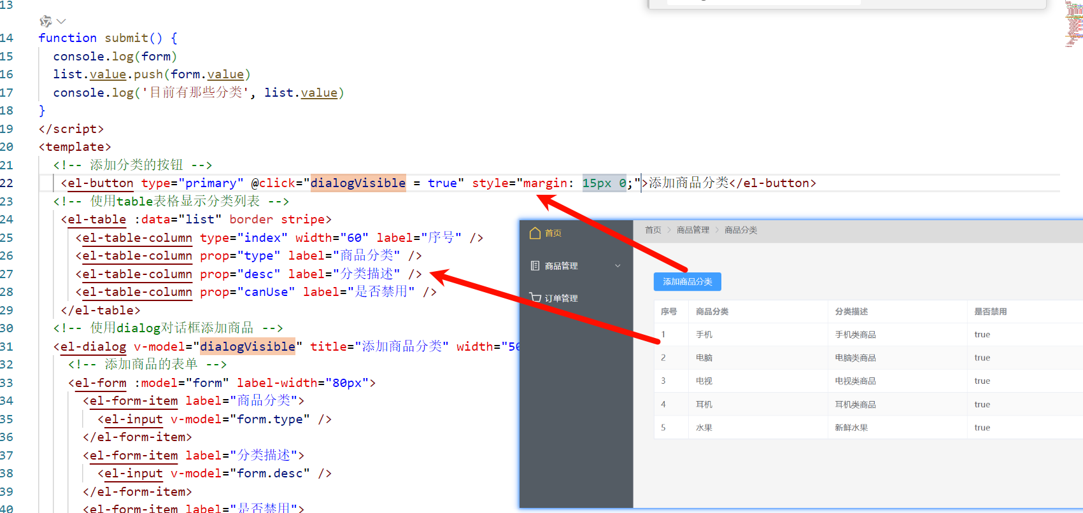This screenshot has height=513, width=1083.
Task: Click the AI assistant code lens icon above submit function
Action: (45, 22)
